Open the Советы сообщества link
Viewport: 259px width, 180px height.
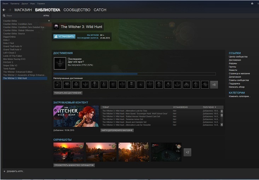[239, 80]
